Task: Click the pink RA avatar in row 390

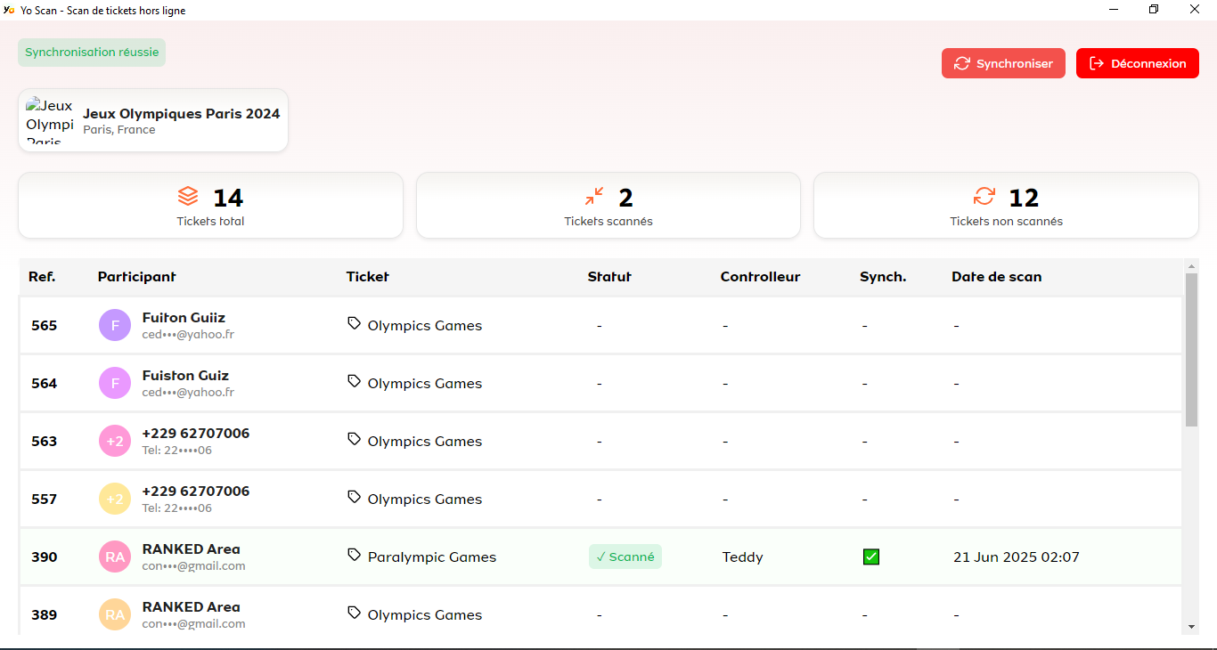Action: (x=115, y=557)
